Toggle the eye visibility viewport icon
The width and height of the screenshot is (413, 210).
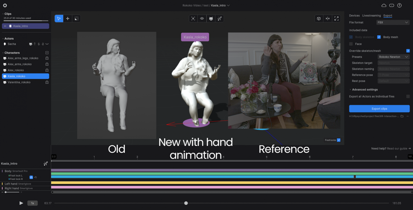[202, 19]
